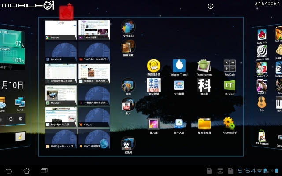Tap the 月10日 date widget
The image size is (282, 176).
[12, 85]
